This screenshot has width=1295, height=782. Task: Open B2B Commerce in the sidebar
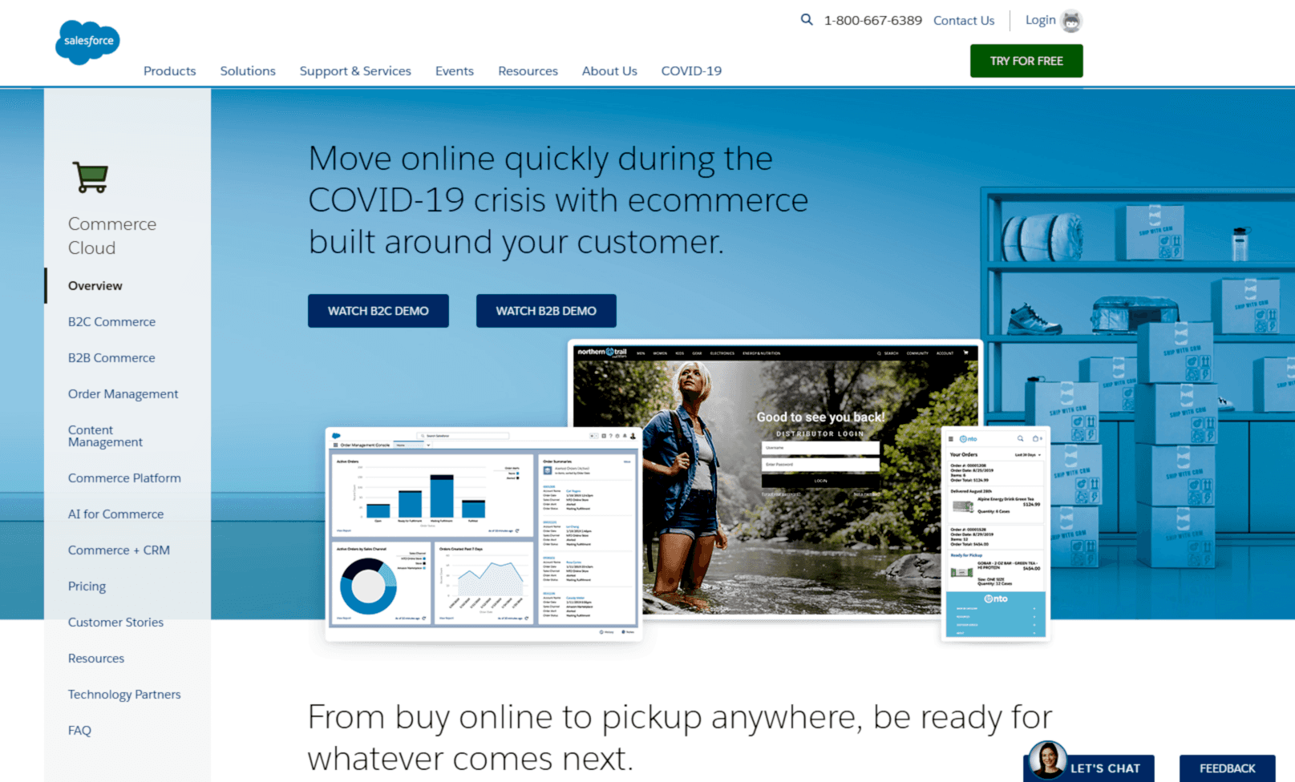click(111, 358)
